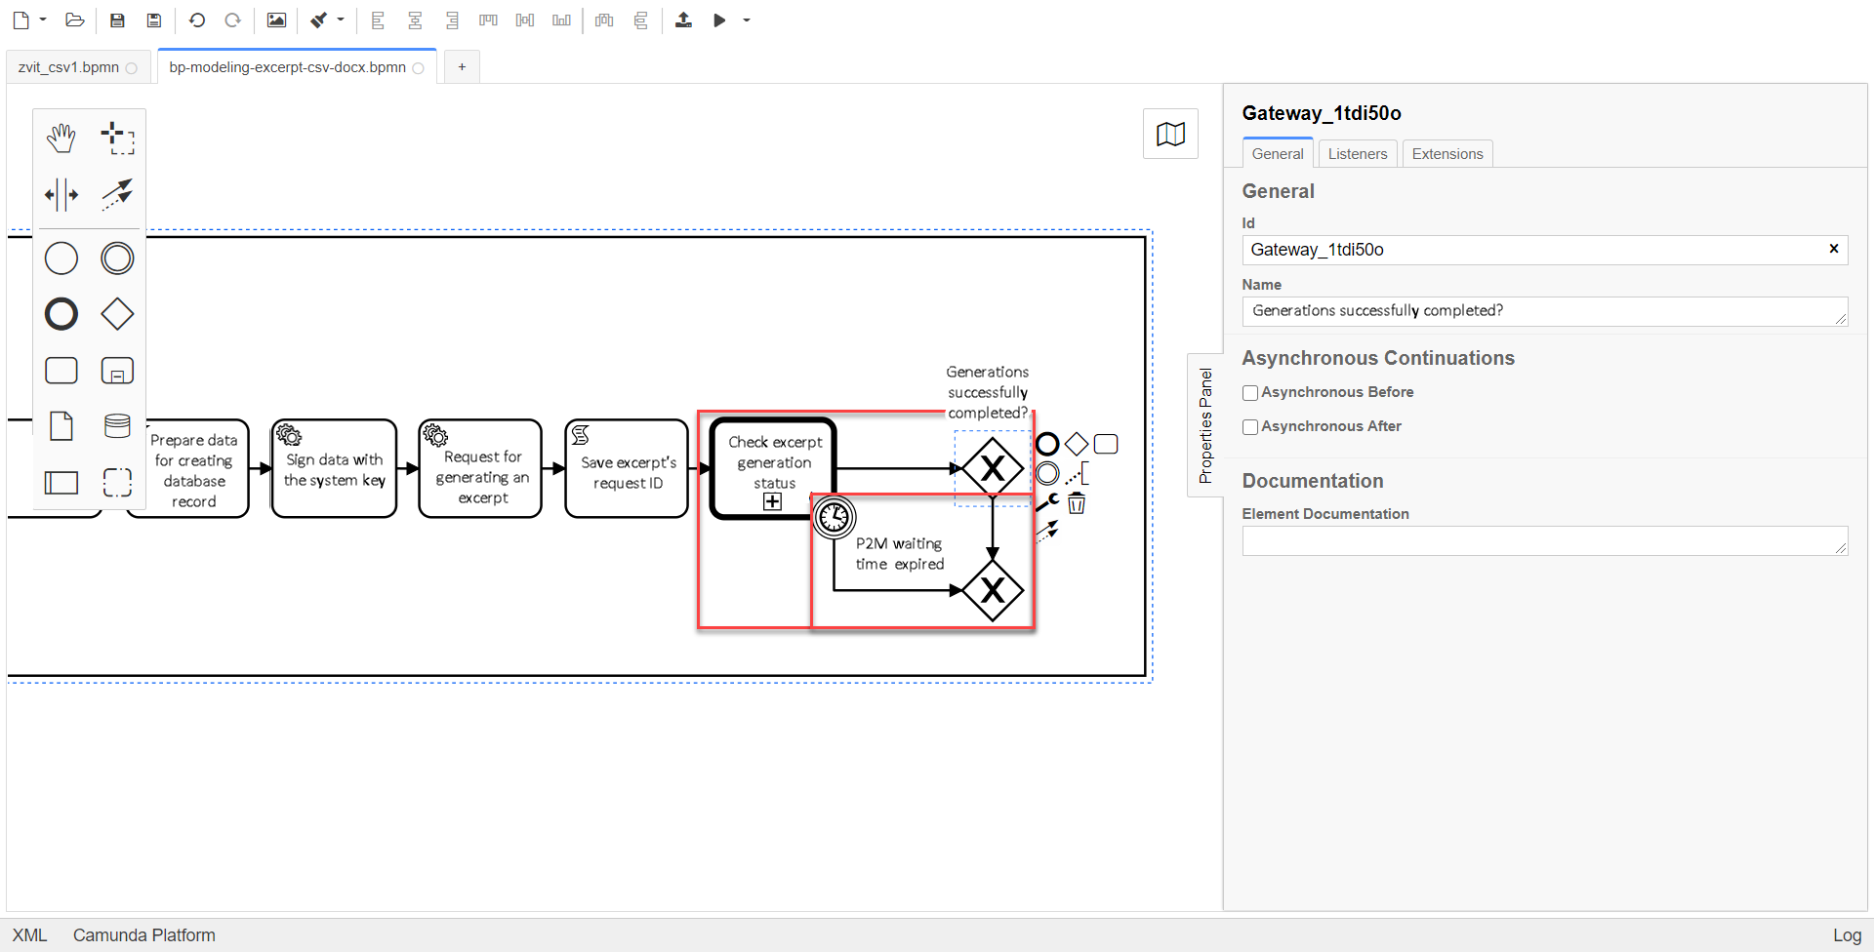Delete selected gateway with trash icon
The width and height of the screenshot is (1874, 952).
tap(1077, 503)
